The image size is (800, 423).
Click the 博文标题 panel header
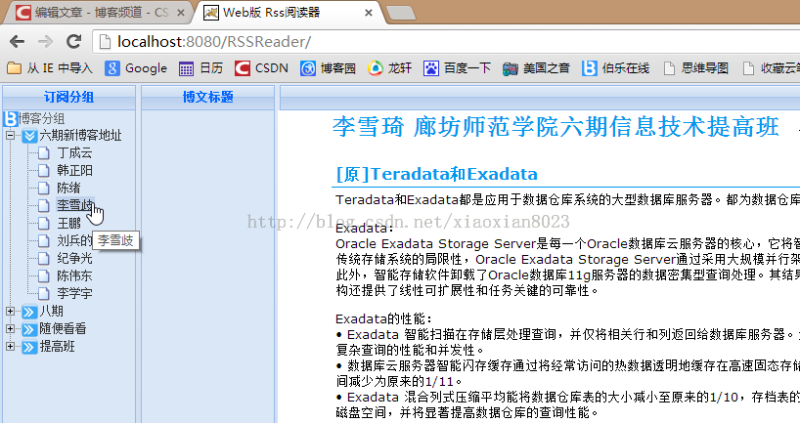(x=207, y=98)
